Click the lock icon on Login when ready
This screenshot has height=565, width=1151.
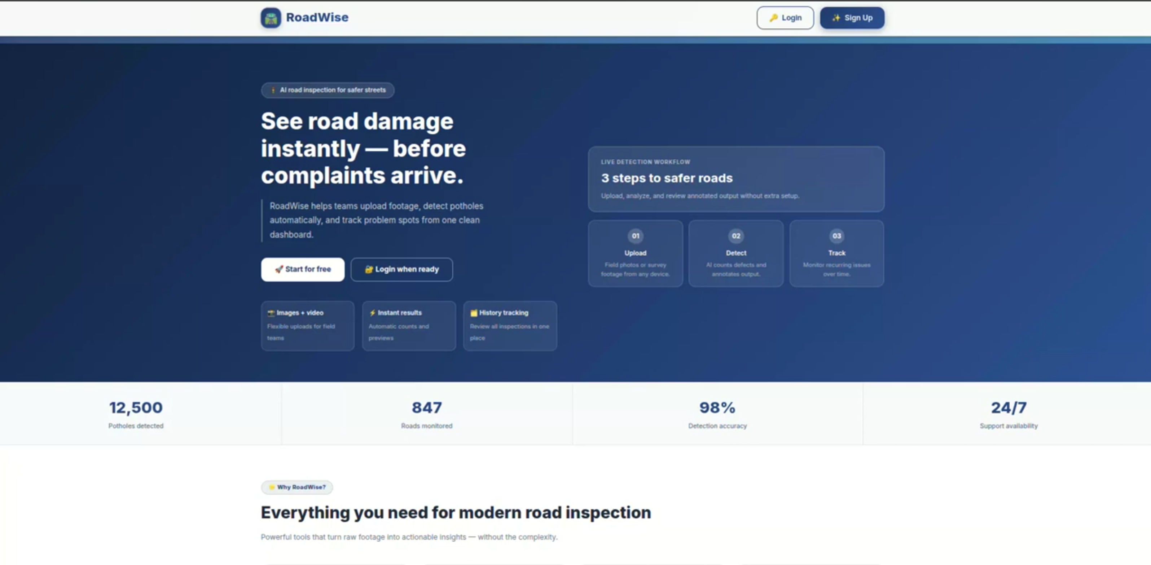369,269
